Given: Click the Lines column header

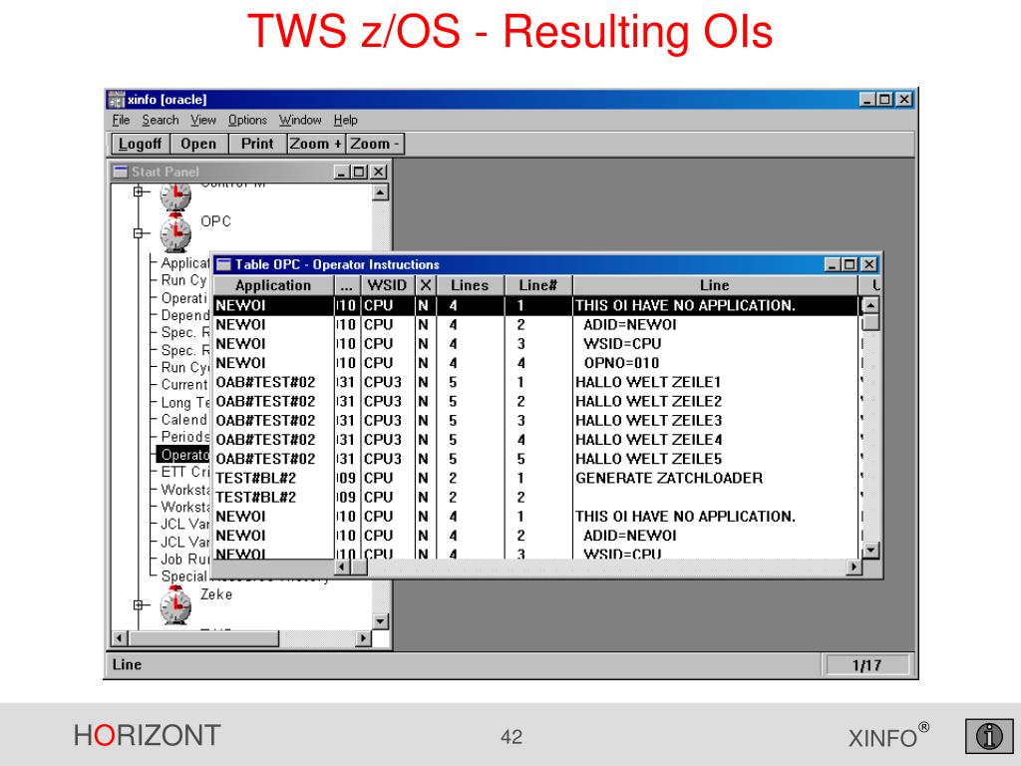Looking at the screenshot, I should click(470, 285).
